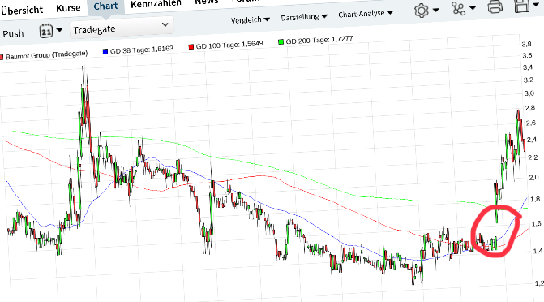Click the printer icon

(495, 6)
